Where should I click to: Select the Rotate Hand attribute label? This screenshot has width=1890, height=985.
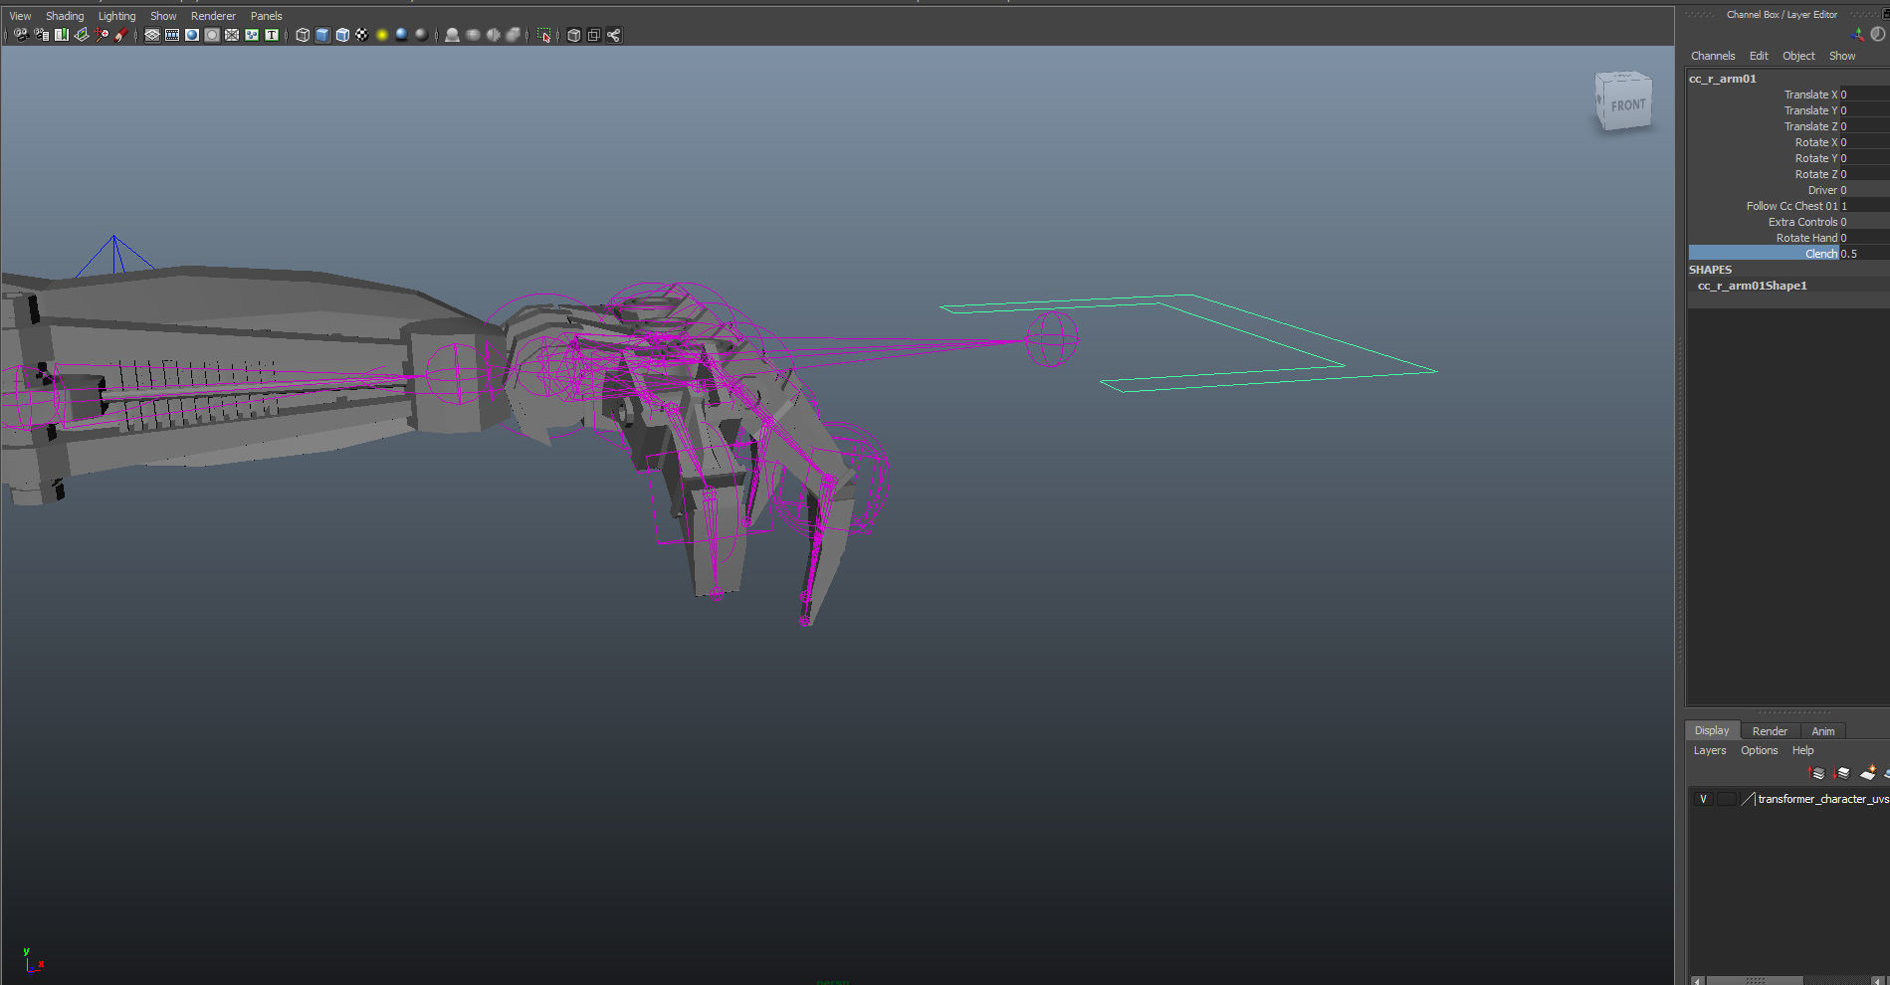click(x=1806, y=238)
